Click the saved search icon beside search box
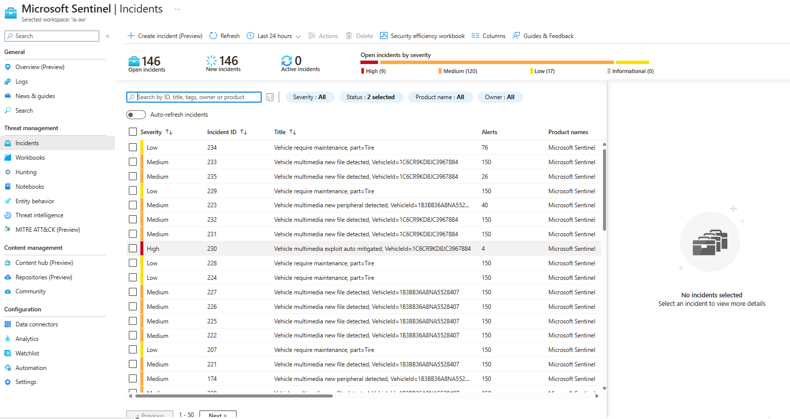The width and height of the screenshot is (790, 419). click(x=270, y=97)
